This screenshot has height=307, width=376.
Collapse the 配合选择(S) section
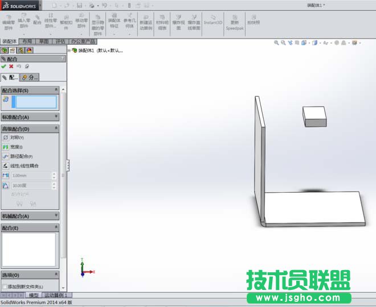click(56, 89)
